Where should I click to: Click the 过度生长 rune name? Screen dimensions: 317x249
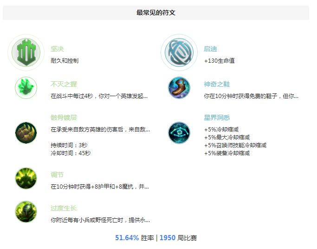[x=64, y=208]
